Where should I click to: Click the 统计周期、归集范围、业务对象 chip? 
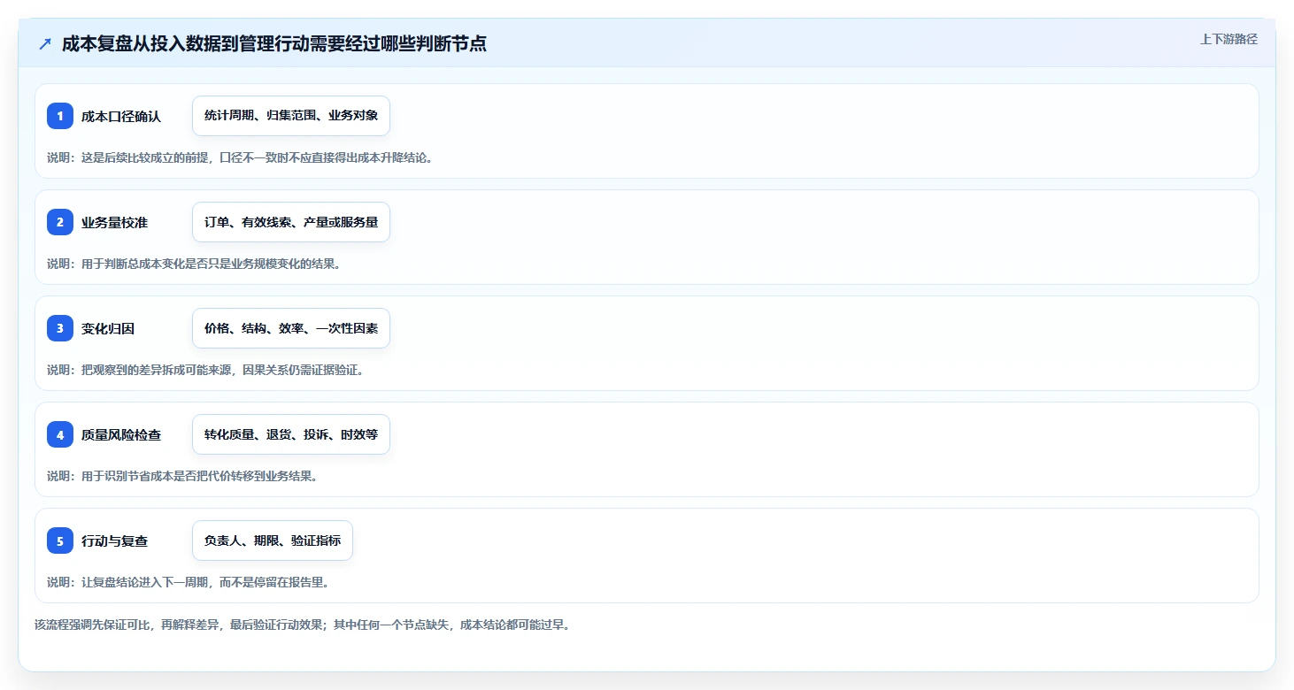tap(291, 116)
